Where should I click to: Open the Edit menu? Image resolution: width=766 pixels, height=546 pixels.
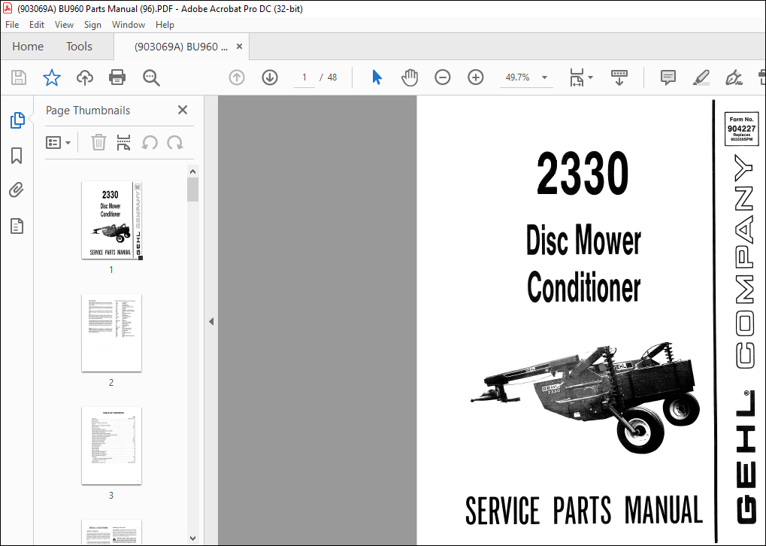(37, 24)
